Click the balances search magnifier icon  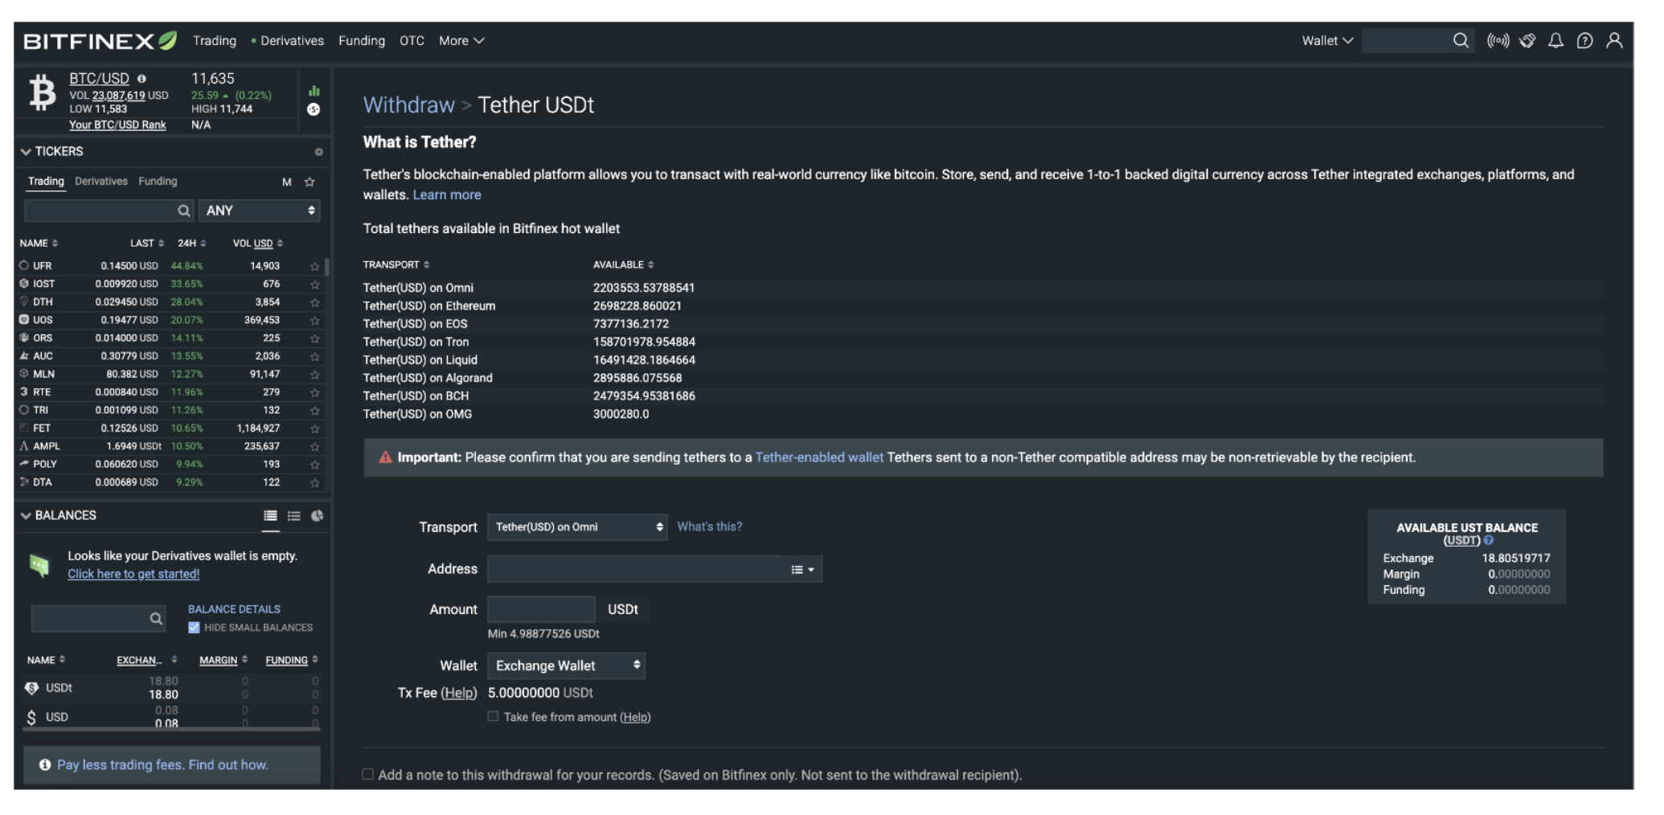156,619
